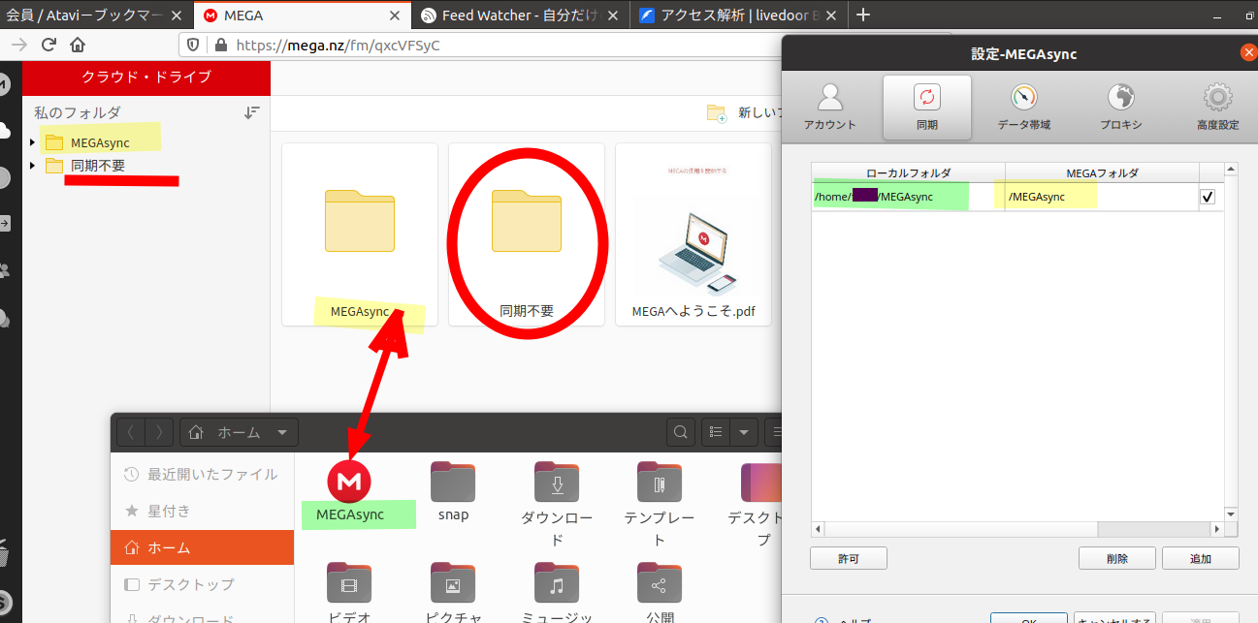Go forward in the file manager

(x=160, y=432)
